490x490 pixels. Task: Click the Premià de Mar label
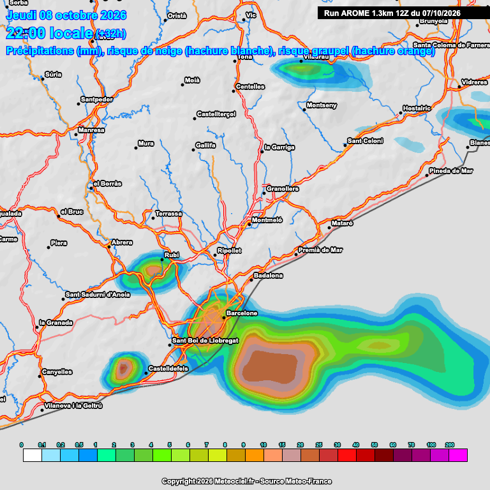point(320,250)
